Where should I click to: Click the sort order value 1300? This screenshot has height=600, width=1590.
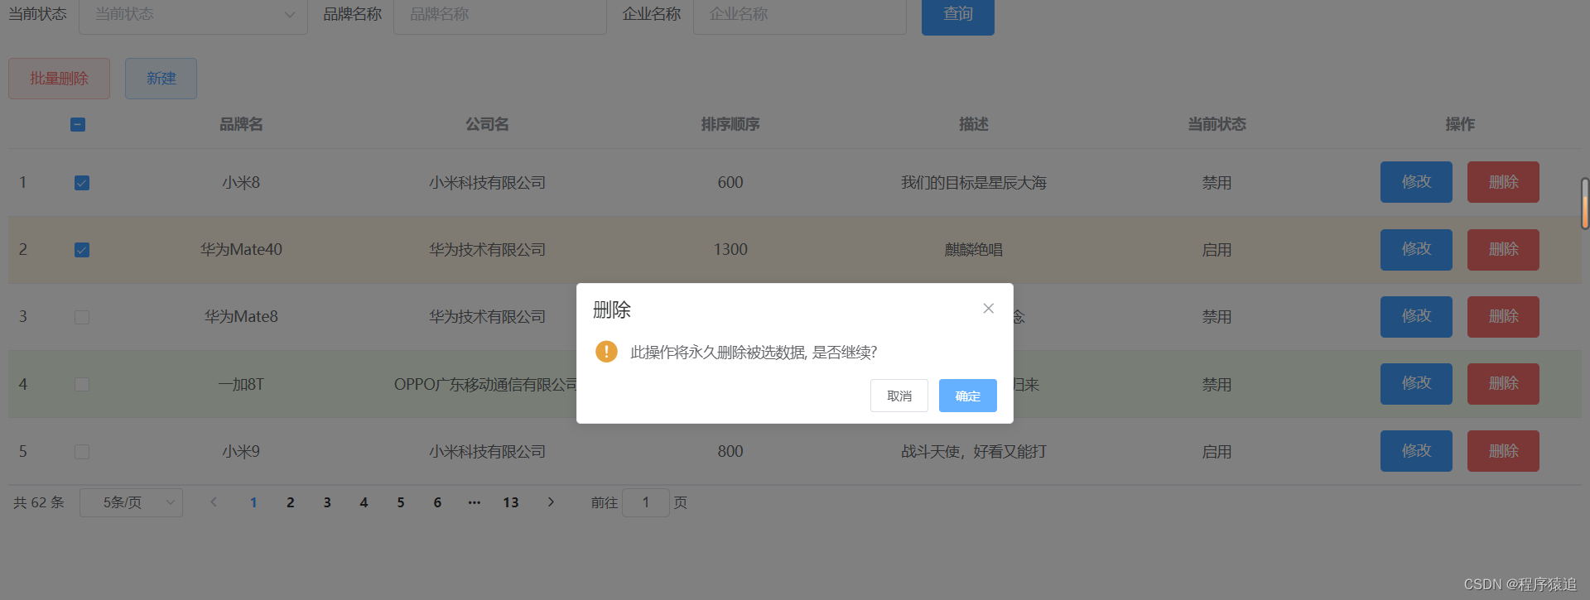[x=730, y=250]
